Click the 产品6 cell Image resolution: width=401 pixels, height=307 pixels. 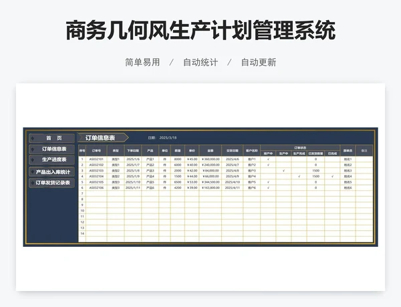click(150, 188)
